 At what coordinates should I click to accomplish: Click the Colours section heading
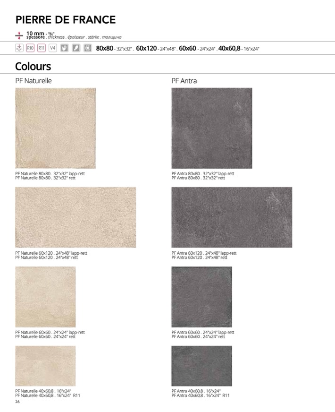tap(33, 66)
